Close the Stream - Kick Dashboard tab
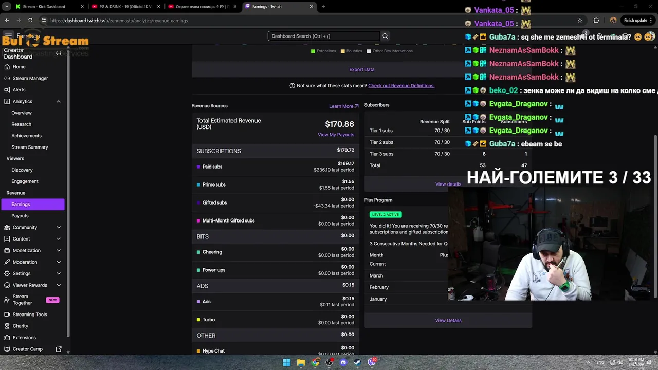Screen dimensions: 658x370 [x=82, y=7]
